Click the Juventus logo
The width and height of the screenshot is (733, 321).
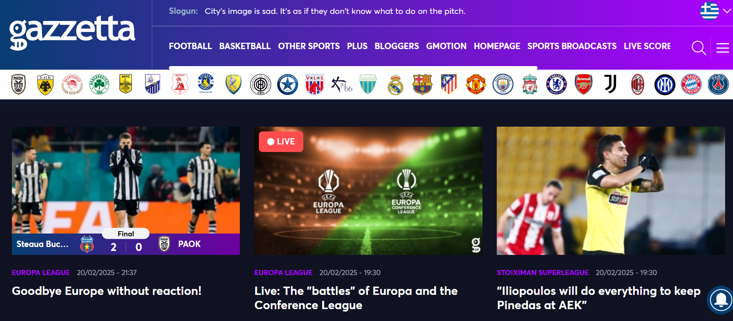(x=611, y=84)
